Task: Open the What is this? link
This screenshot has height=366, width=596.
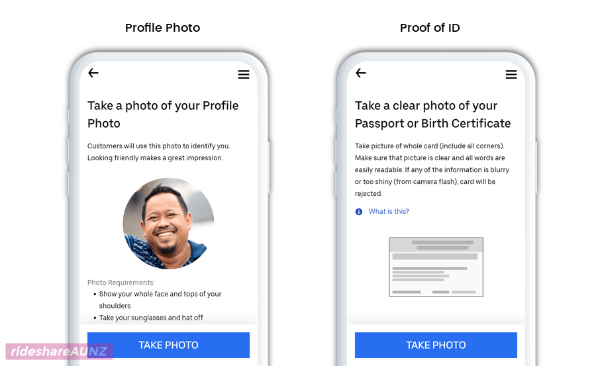Action: 389,211
